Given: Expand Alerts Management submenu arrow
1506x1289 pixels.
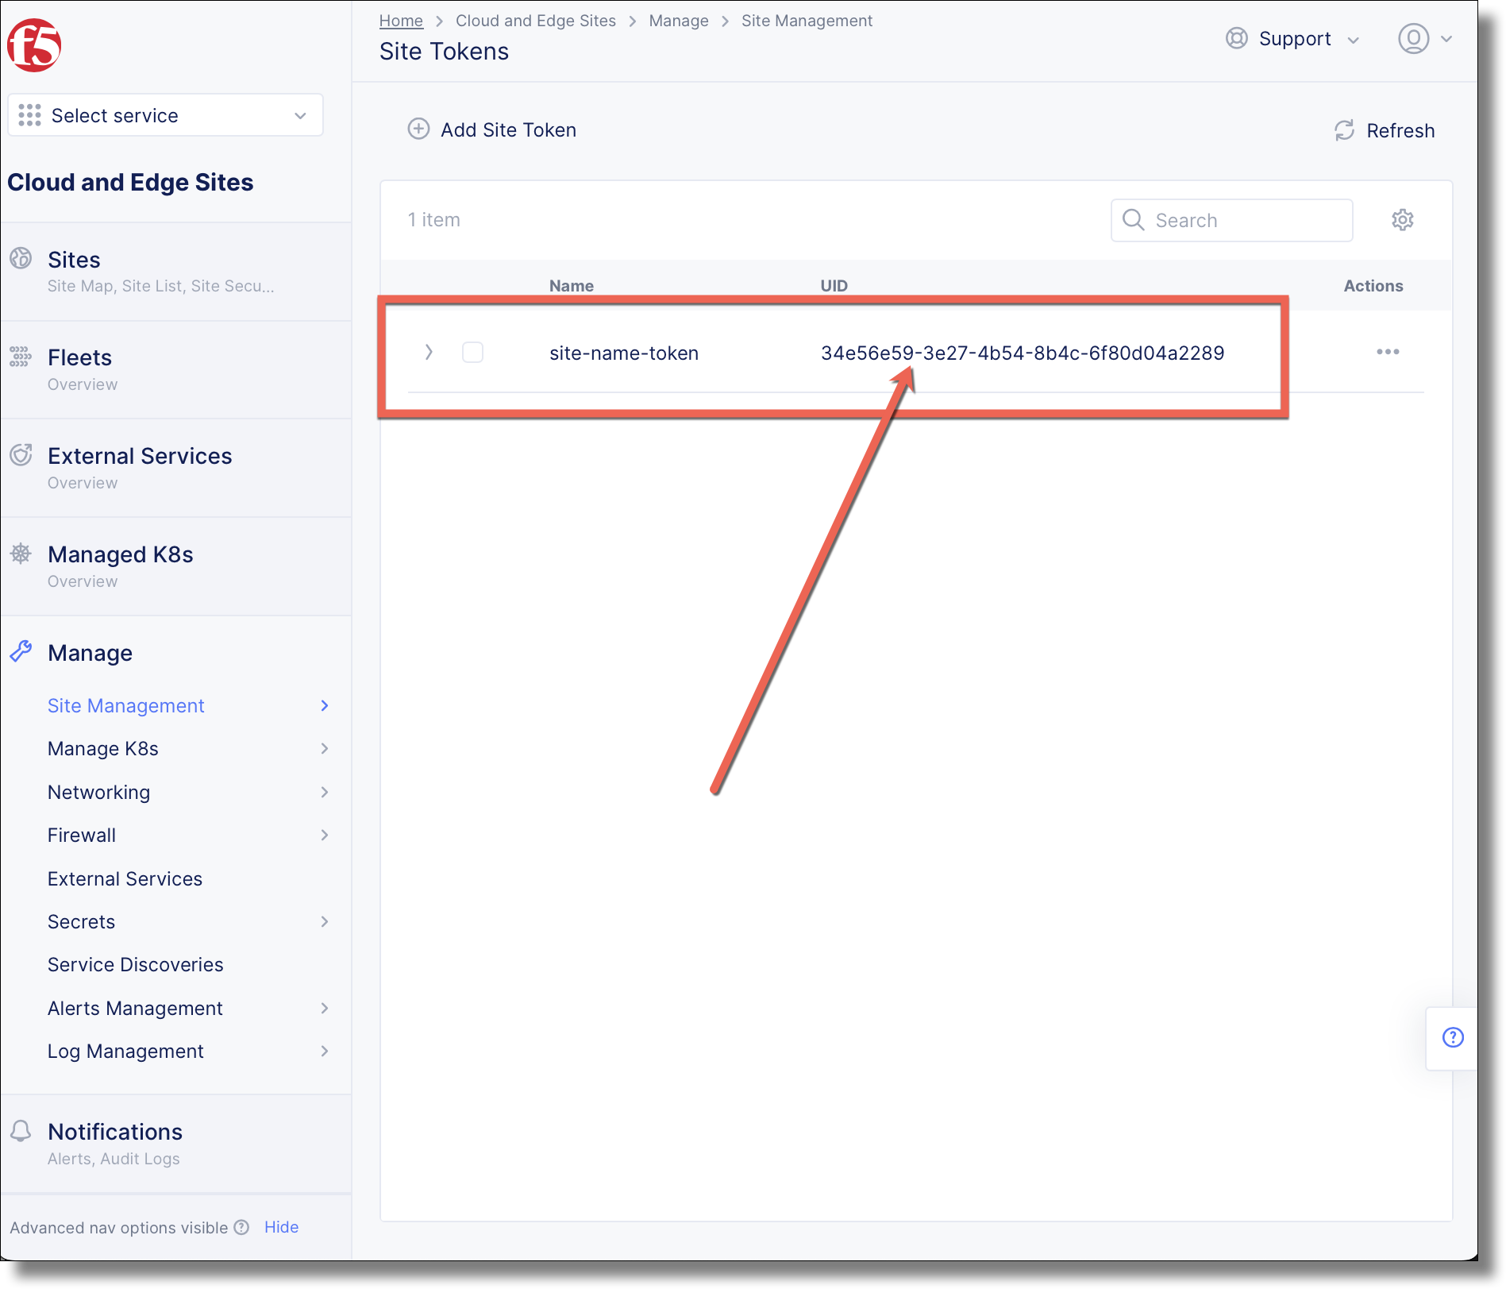Looking at the screenshot, I should click(324, 1008).
